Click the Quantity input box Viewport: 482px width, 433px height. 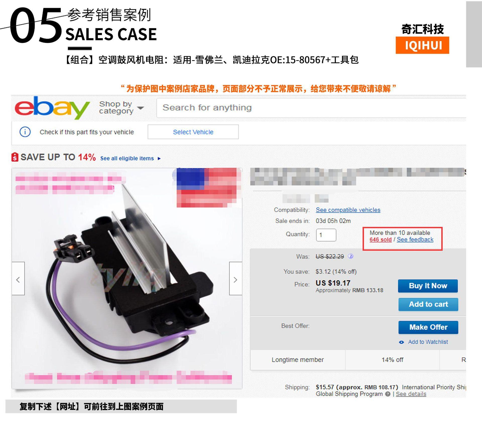(x=326, y=235)
